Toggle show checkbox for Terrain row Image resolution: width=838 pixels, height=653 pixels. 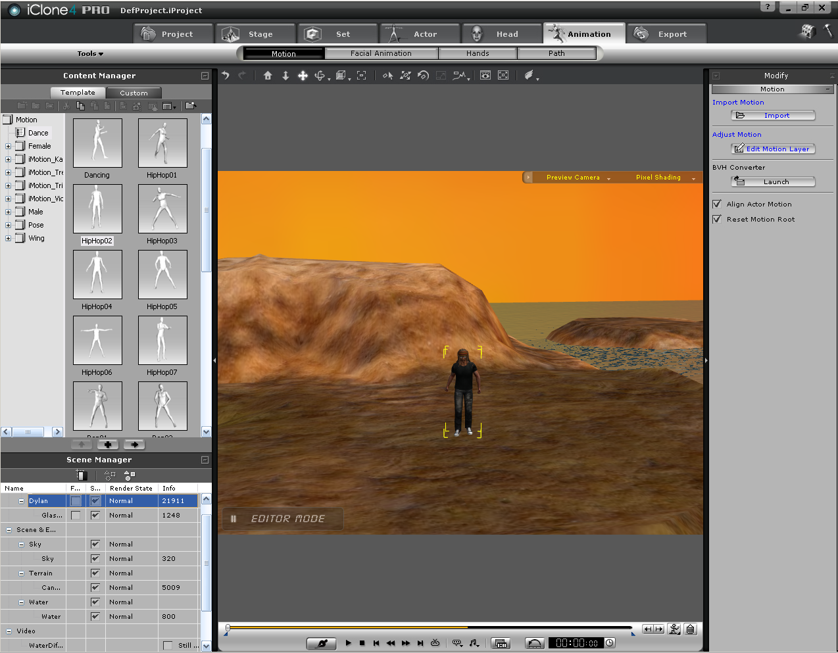[95, 573]
